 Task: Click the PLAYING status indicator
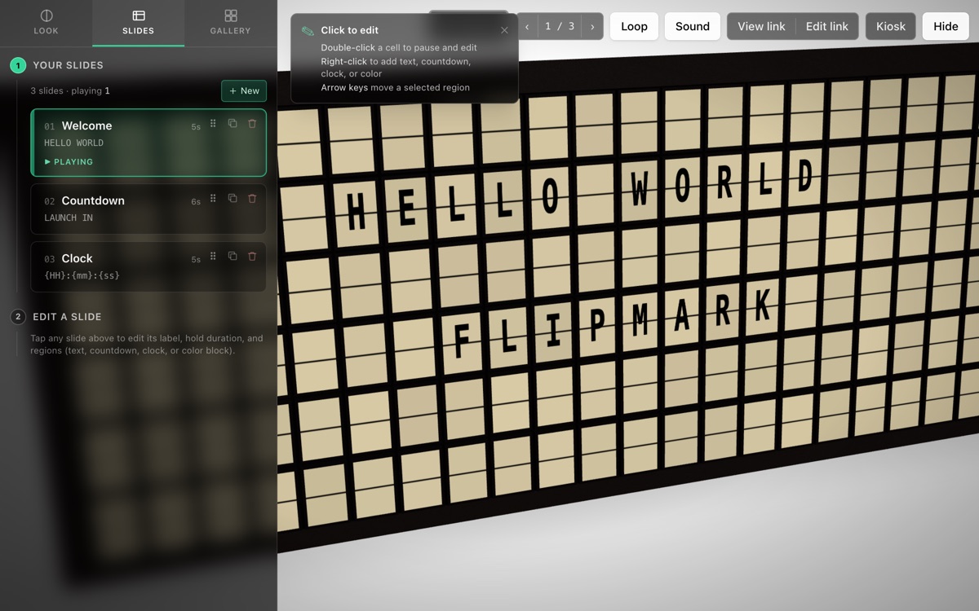[x=69, y=162]
